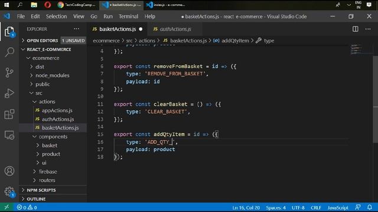Open the File menu
378x212 pixels.
coord(21,16)
